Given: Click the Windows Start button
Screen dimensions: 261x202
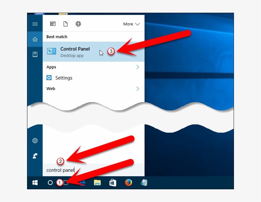Looking at the screenshot, I should (x=35, y=183).
